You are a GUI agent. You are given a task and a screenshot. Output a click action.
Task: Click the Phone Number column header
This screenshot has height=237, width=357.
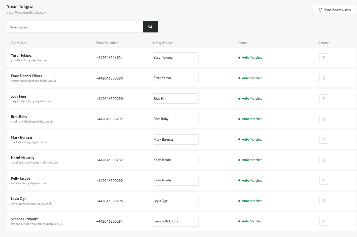107,43
